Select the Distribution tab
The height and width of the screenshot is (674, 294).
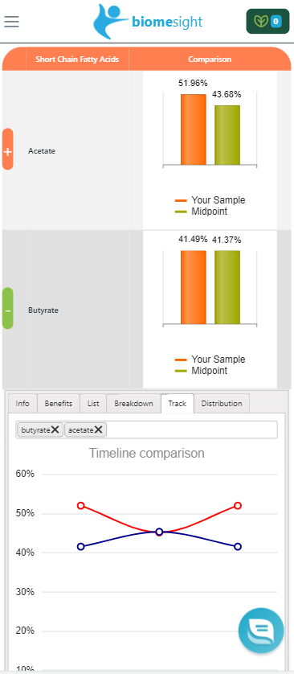(x=222, y=404)
